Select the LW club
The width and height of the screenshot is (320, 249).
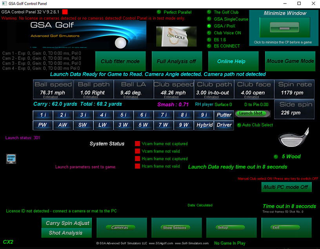point(103,125)
